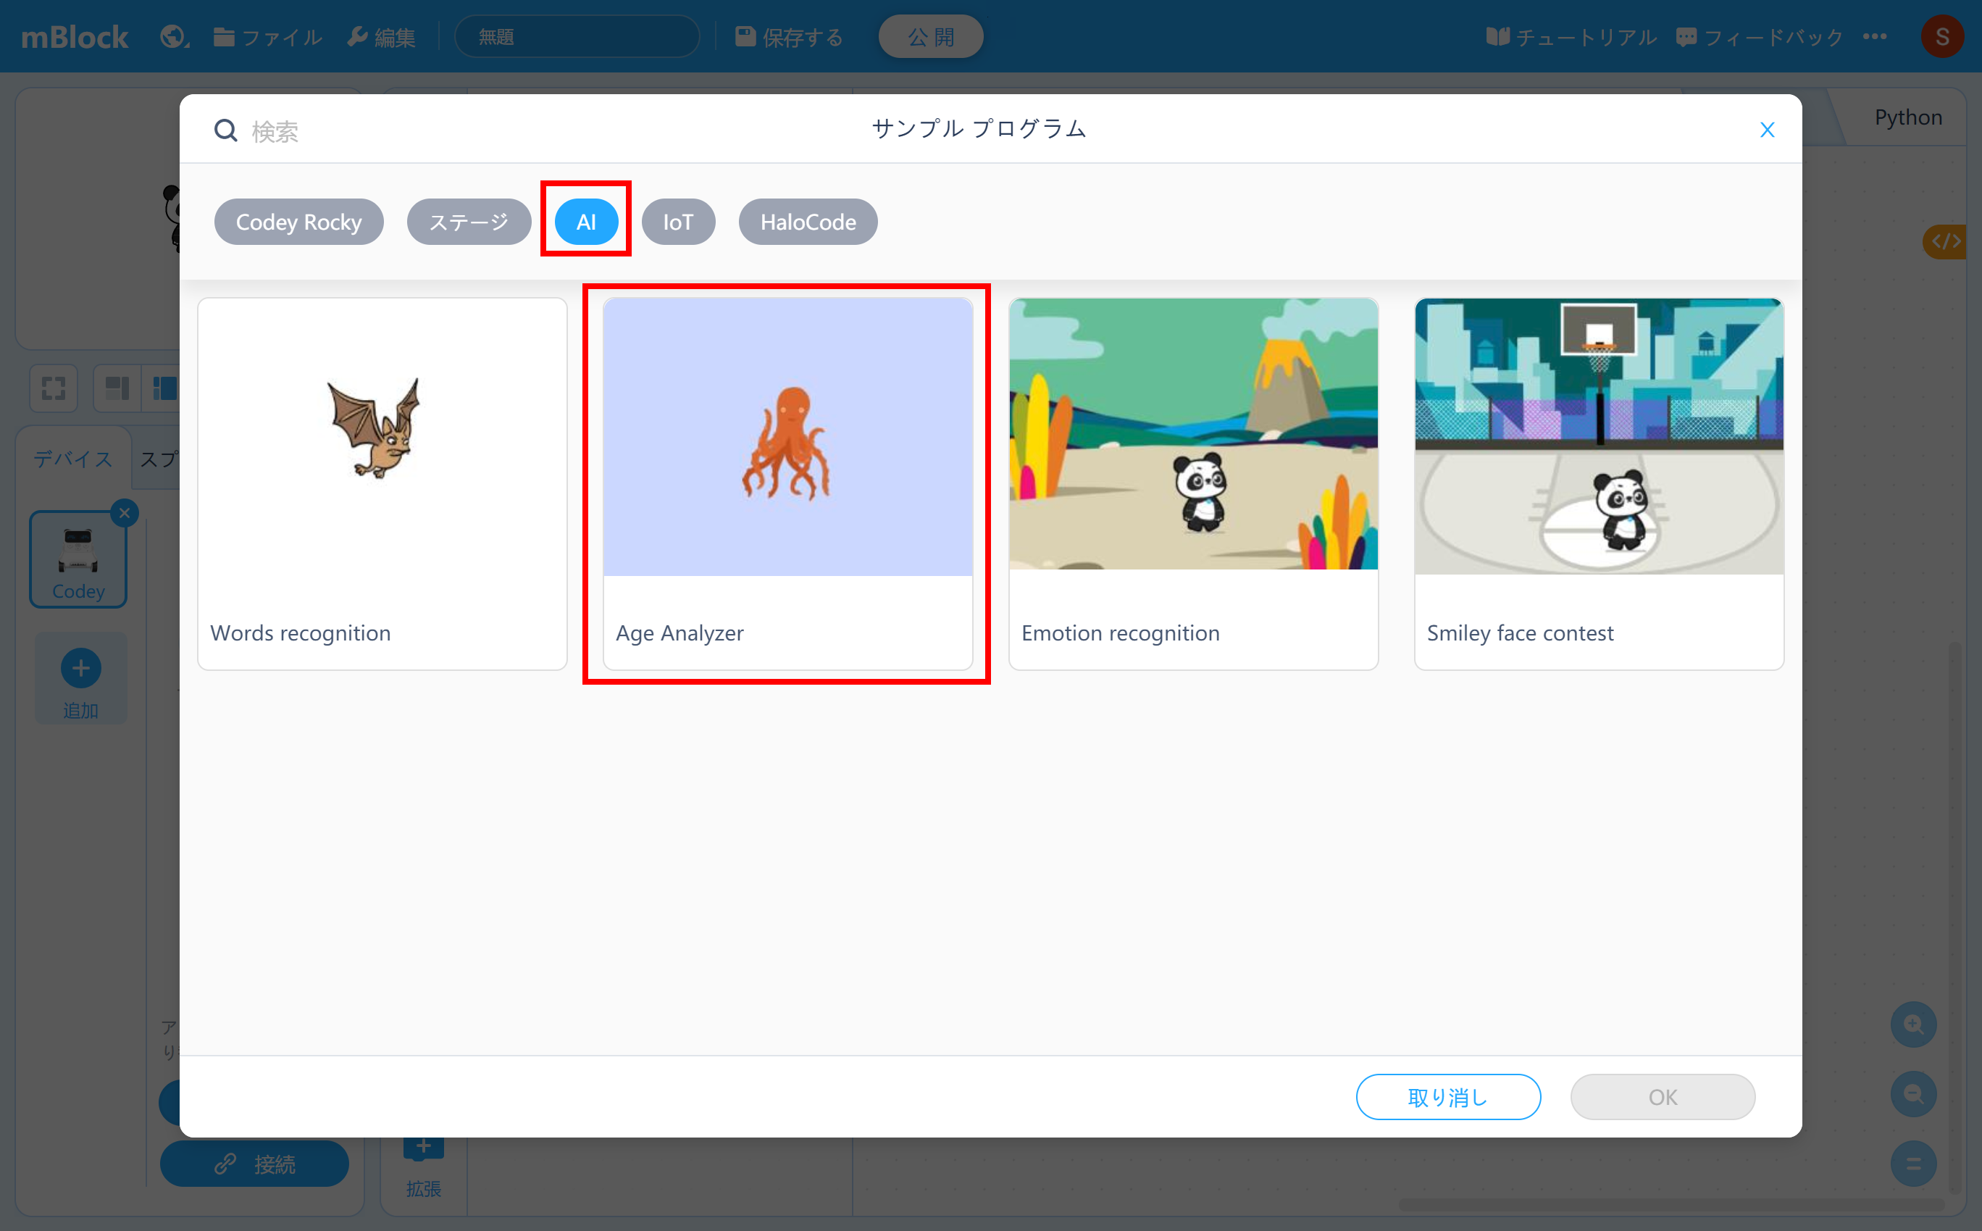The height and width of the screenshot is (1231, 1982).
Task: Select the Emotion recognition sample thumbnail
Action: point(1192,434)
